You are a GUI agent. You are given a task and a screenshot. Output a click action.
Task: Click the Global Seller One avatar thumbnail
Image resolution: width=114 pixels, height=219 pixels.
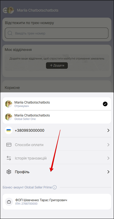click(9, 117)
